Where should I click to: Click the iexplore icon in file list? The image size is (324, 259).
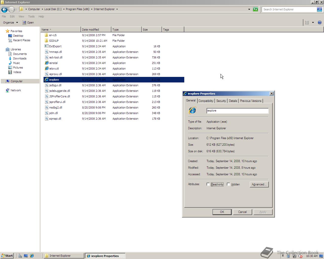tap(47, 80)
